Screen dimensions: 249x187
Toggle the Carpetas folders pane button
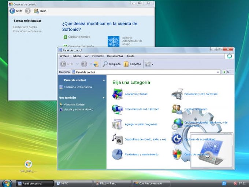[132, 64]
